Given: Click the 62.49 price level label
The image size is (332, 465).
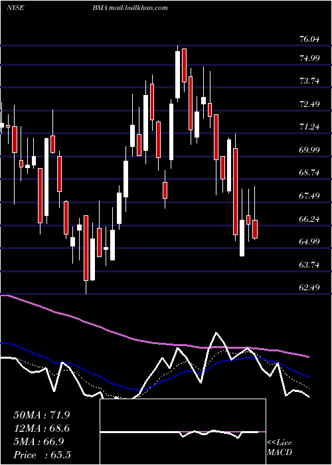Looking at the screenshot, I should (x=310, y=288).
